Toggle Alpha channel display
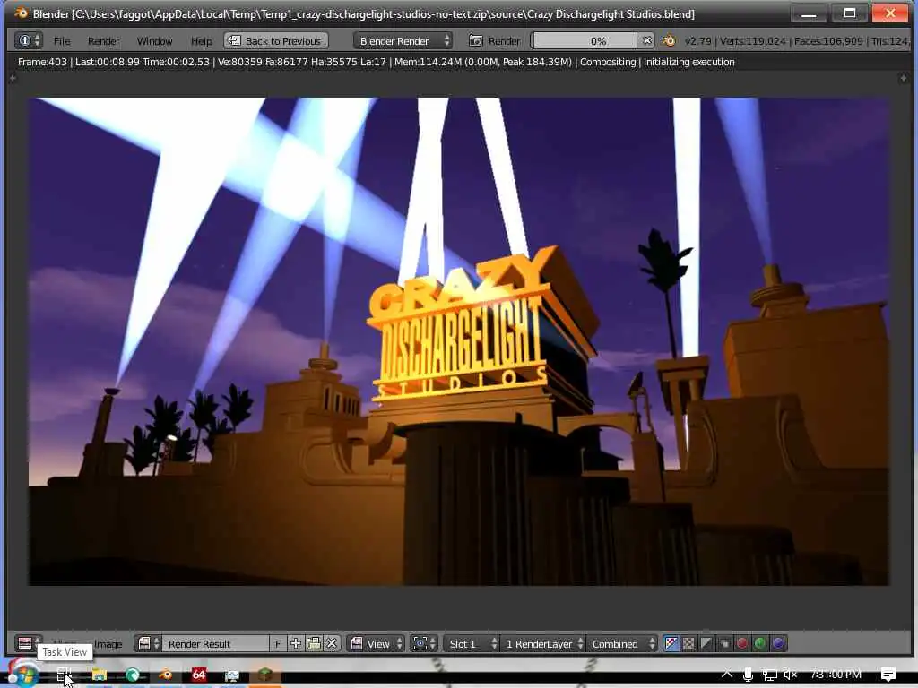 pos(706,643)
